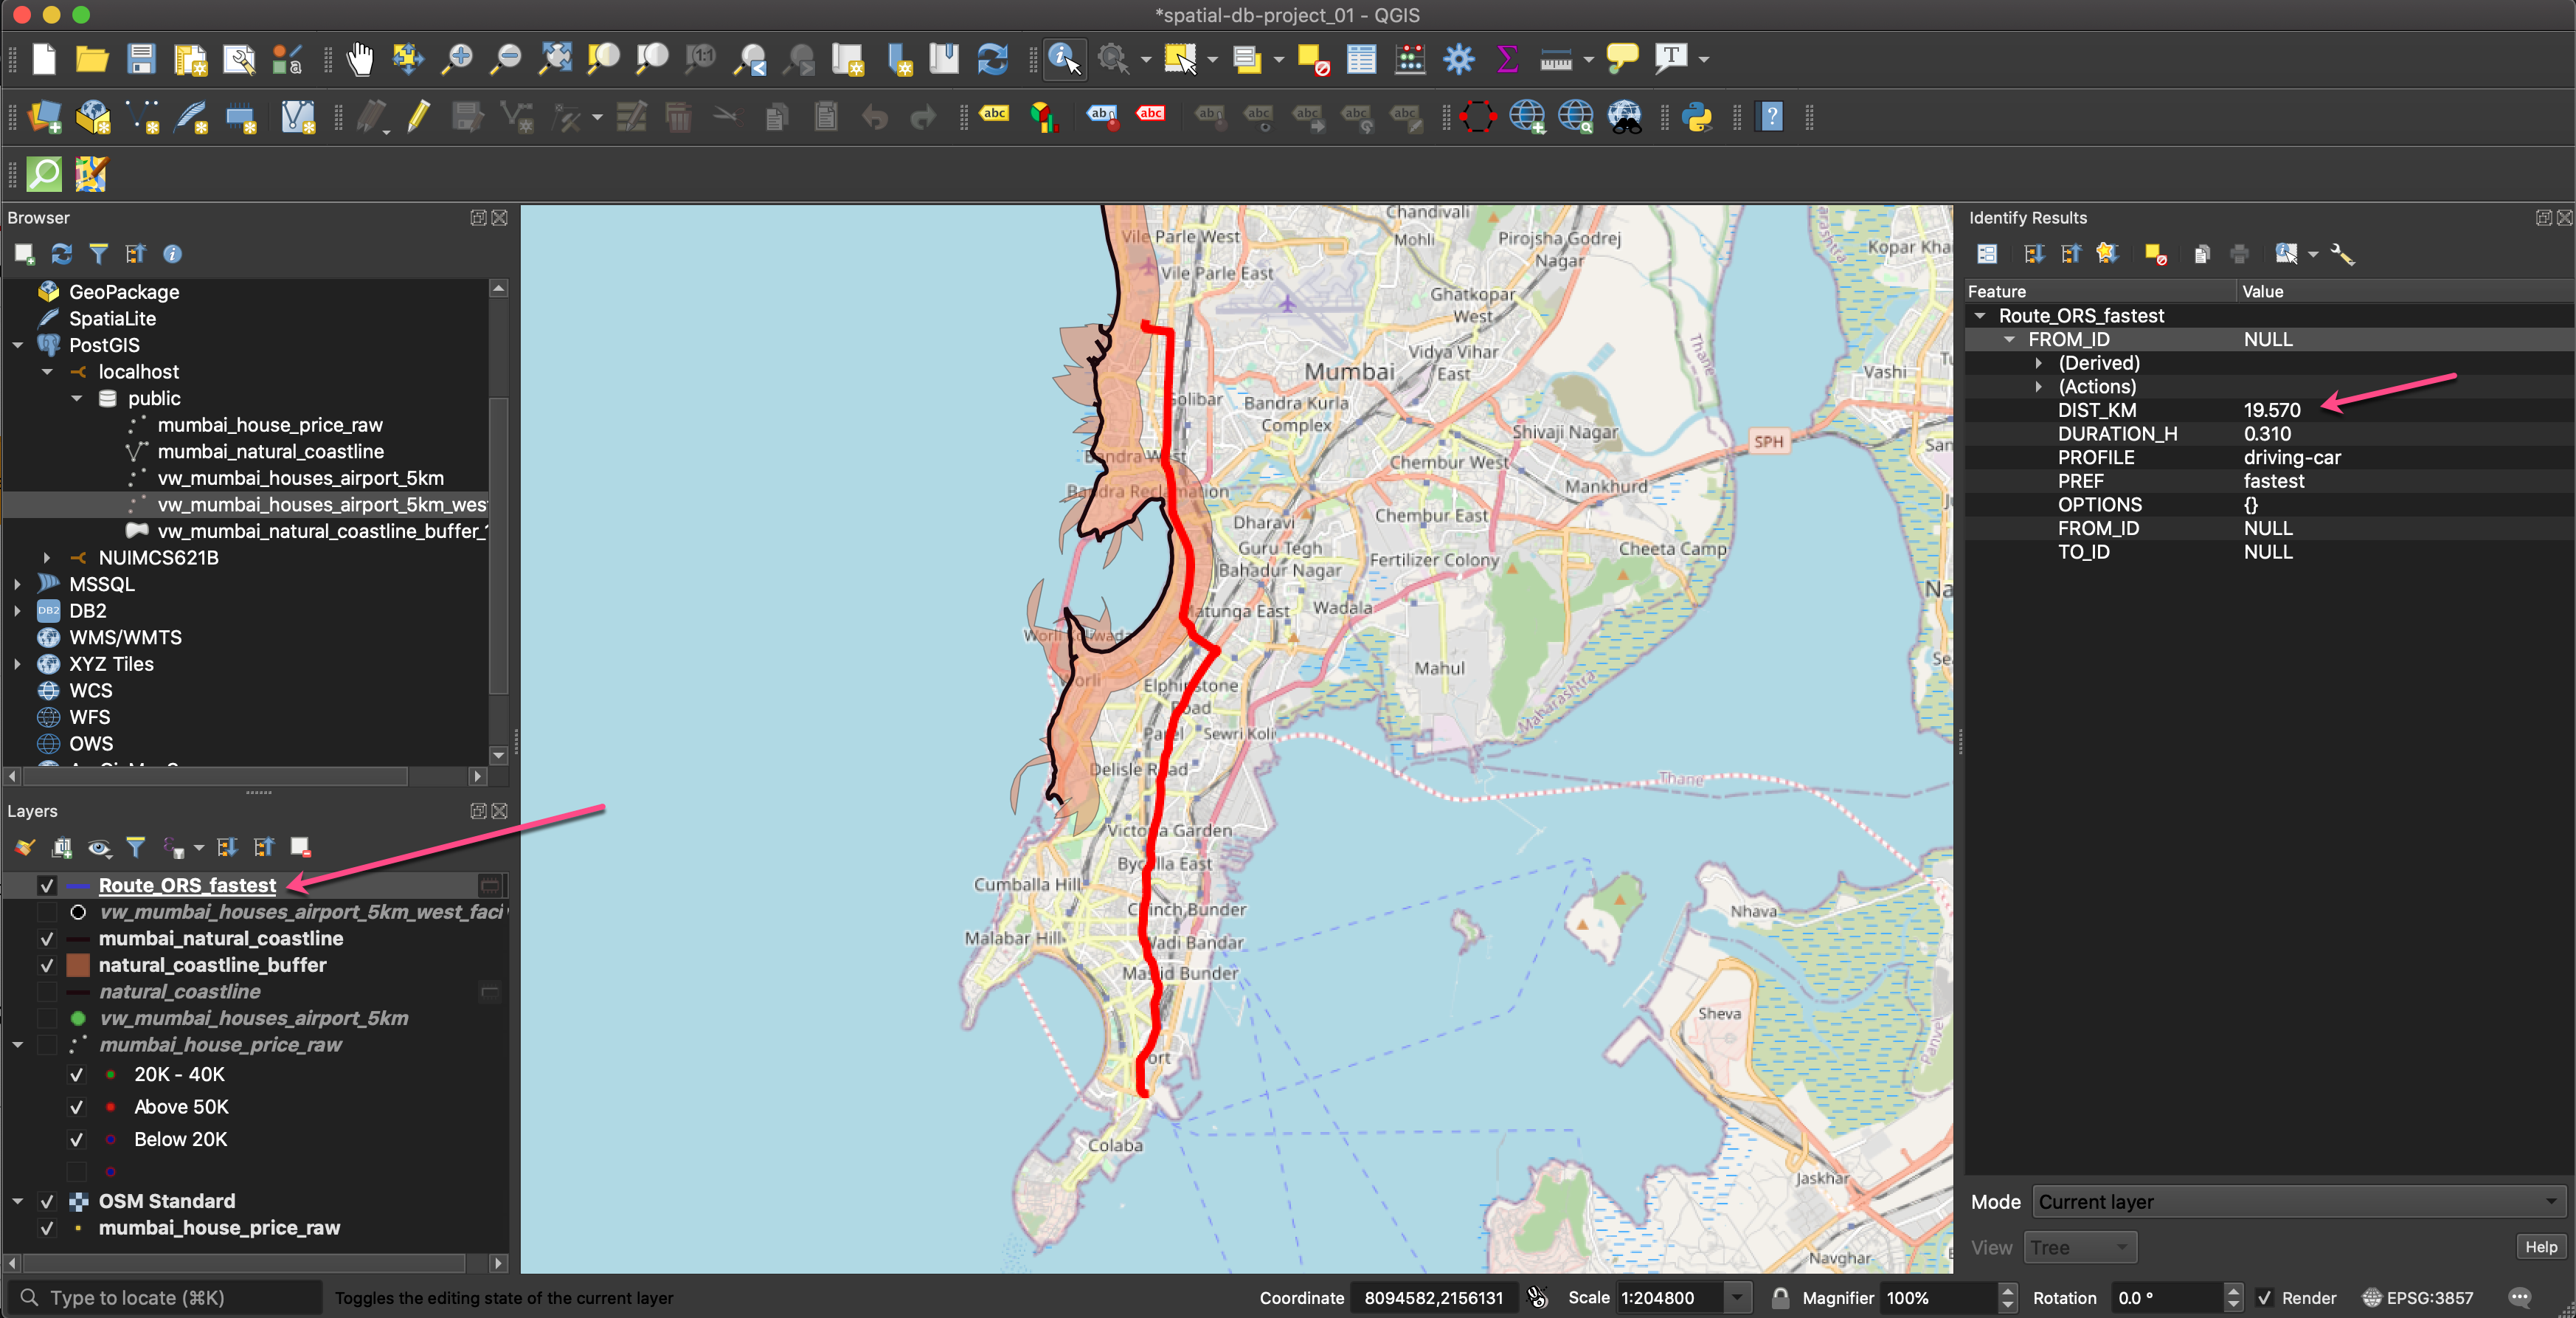2576x1318 pixels.
Task: Click Toggle Editing pencil icon
Action: click(x=419, y=118)
